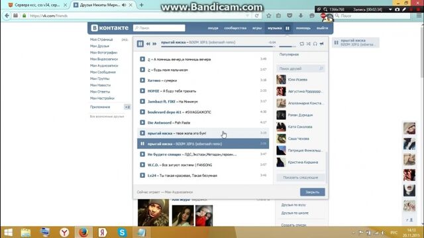Open the Firefox downloads arrow icon
The height and width of the screenshot is (238, 424).
coord(301,16)
